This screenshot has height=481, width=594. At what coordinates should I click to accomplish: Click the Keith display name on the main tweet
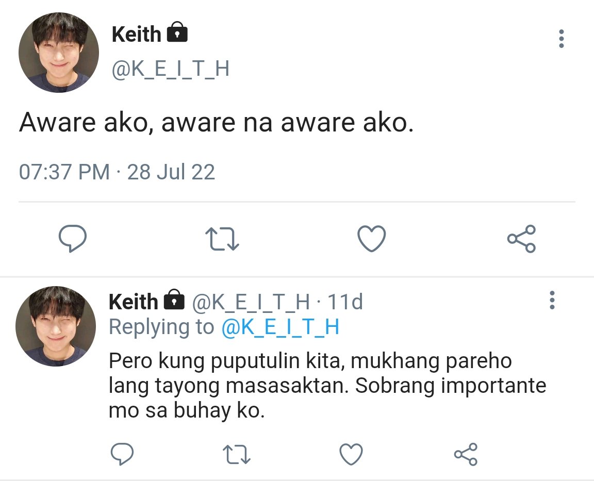click(136, 35)
